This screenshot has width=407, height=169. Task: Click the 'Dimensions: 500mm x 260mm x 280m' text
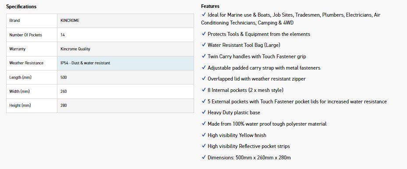(x=249, y=157)
